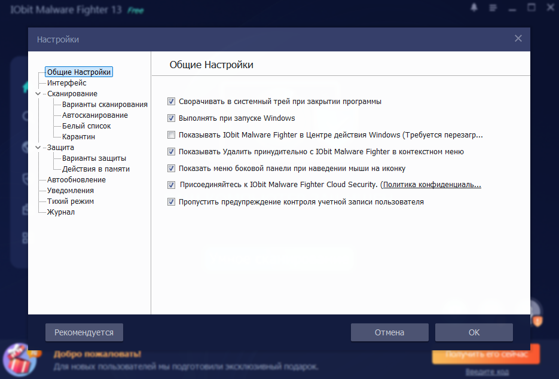The image size is (559, 379).
Task: Toggle minimize to system tray on close checkbox
Action: tap(171, 102)
